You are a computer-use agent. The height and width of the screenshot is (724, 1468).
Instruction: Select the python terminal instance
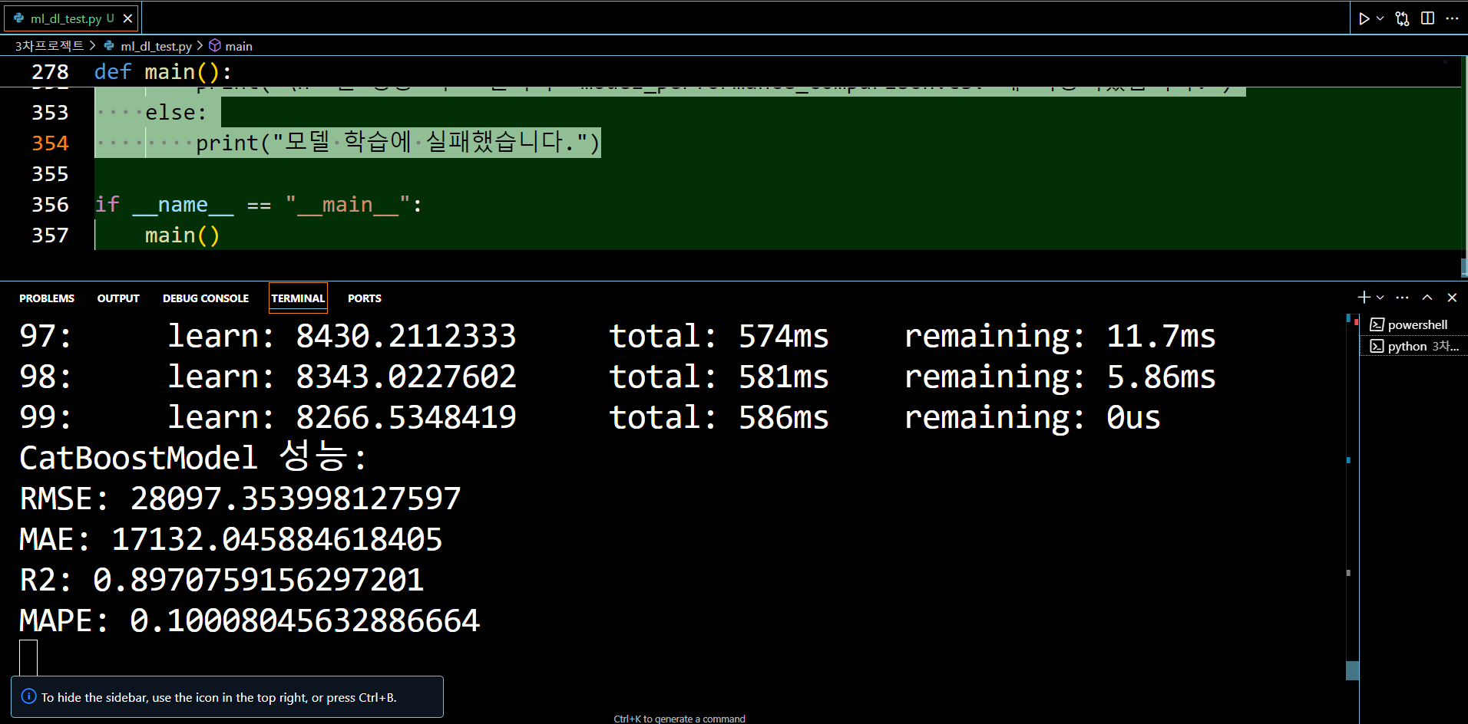pyautogui.click(x=1413, y=346)
